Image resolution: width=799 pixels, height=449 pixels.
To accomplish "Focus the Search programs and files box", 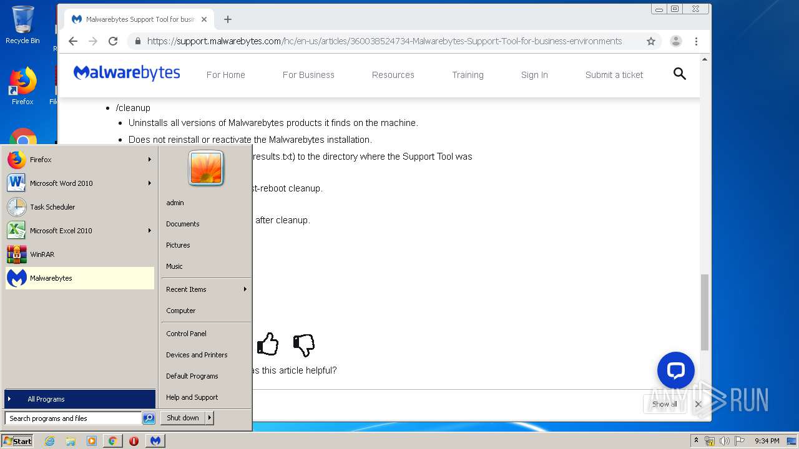I will click(73, 418).
